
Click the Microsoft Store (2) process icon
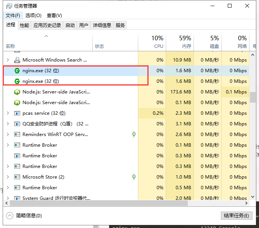[x=17, y=177]
